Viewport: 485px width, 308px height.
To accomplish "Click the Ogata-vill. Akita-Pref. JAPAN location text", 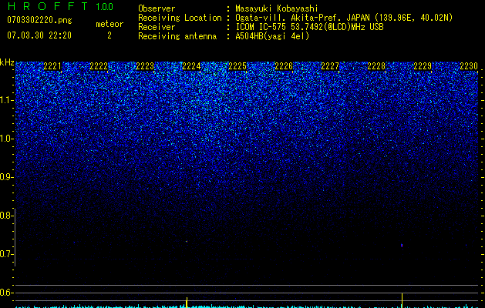I will point(344,18).
